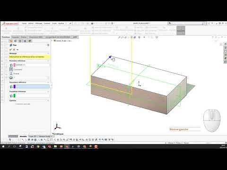The height and width of the screenshot is (170, 227).
Task: Open the DisplayManager tab icon
Action: [30, 41]
